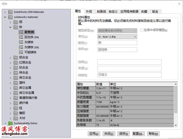
Task: Click the SolidWorks DIN Materials library icon
Action: coord(10,12)
